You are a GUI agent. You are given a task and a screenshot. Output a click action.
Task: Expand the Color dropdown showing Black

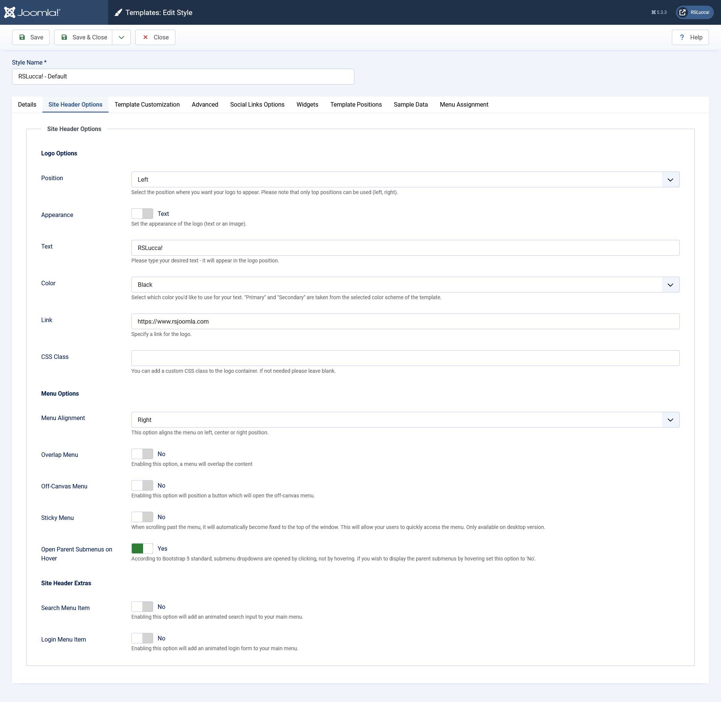(405, 285)
